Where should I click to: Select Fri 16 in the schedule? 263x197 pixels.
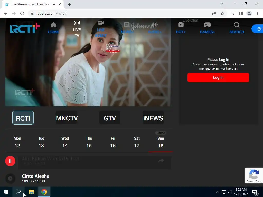coord(113,142)
